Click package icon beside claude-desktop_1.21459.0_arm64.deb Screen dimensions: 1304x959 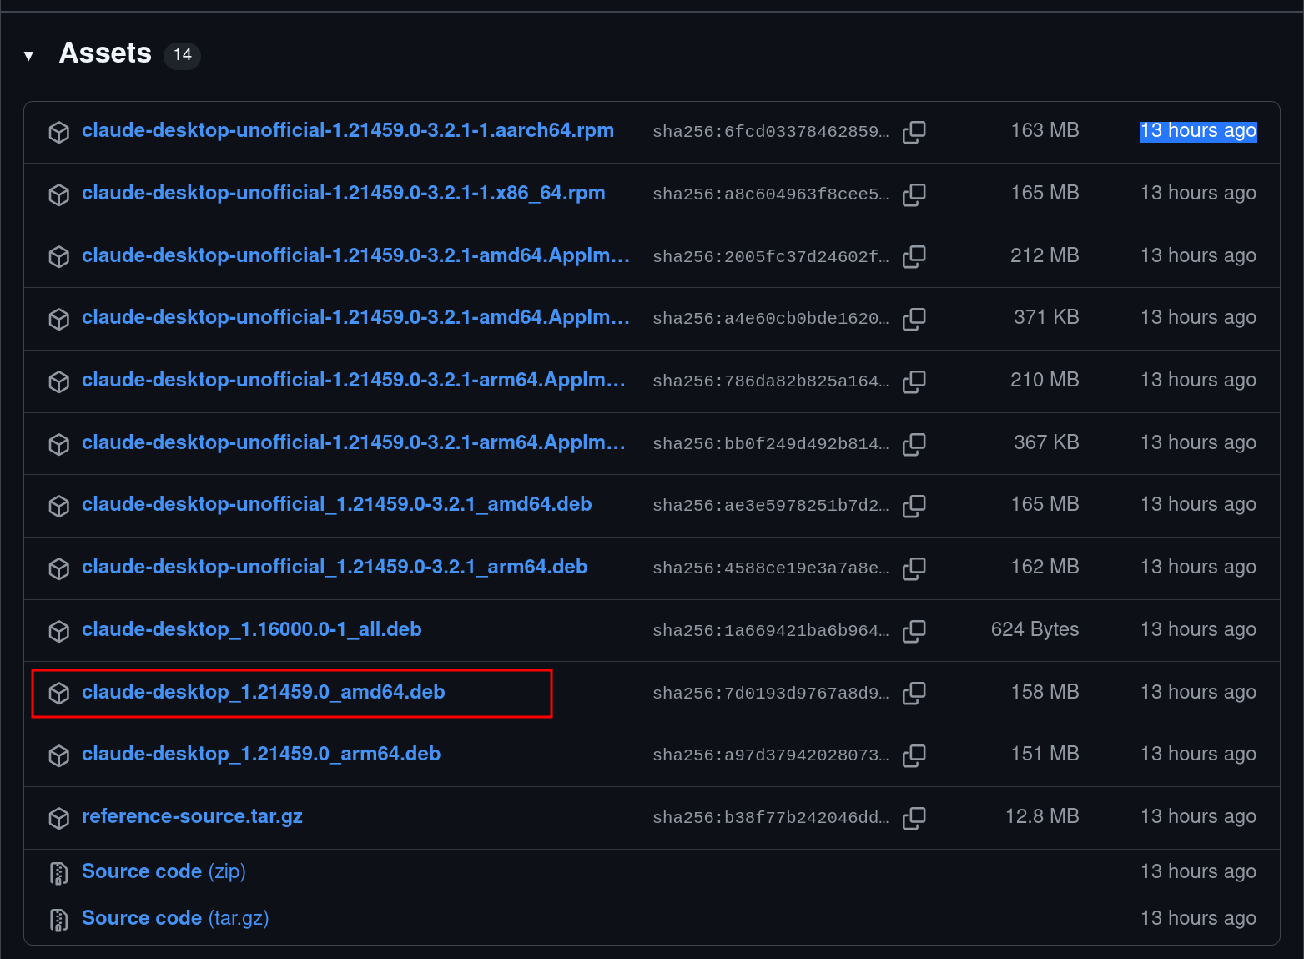click(x=58, y=755)
